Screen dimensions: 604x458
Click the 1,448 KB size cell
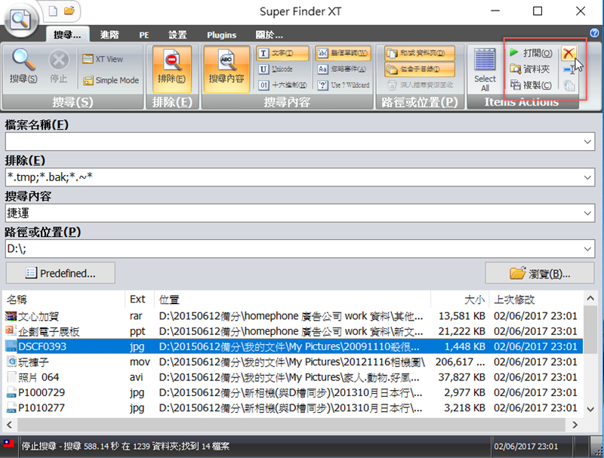tap(464, 347)
